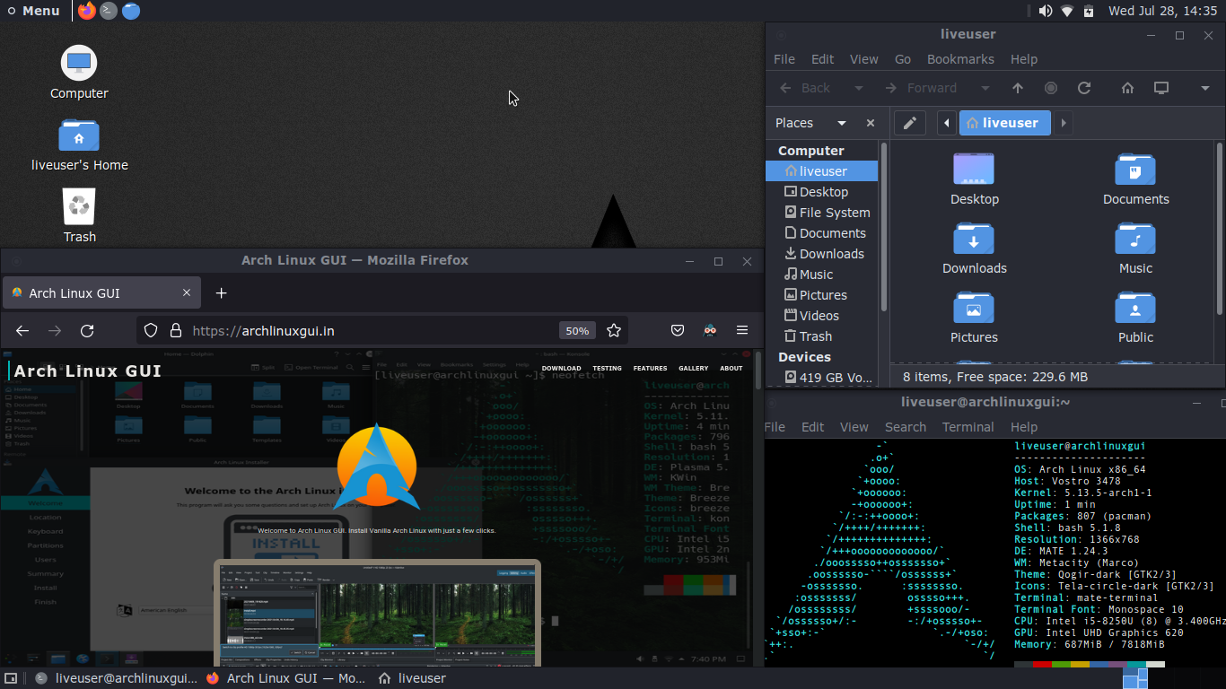Image resolution: width=1226 pixels, height=689 pixels.
Task: Open the GALLERY link on the webpage
Action: click(x=693, y=369)
